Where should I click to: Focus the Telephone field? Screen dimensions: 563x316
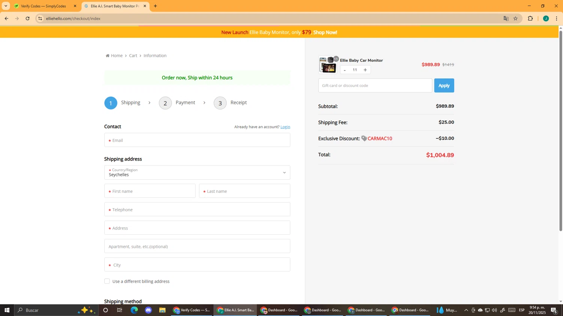click(197, 209)
